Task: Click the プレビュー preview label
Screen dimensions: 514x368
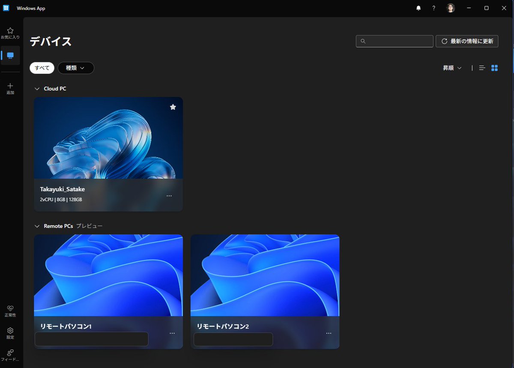Action: pos(90,226)
